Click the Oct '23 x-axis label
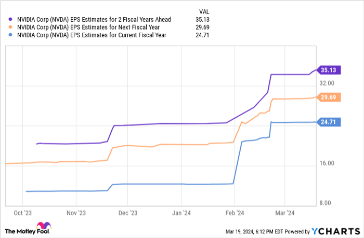Viewport: 364px width, 238px height. click(23, 213)
